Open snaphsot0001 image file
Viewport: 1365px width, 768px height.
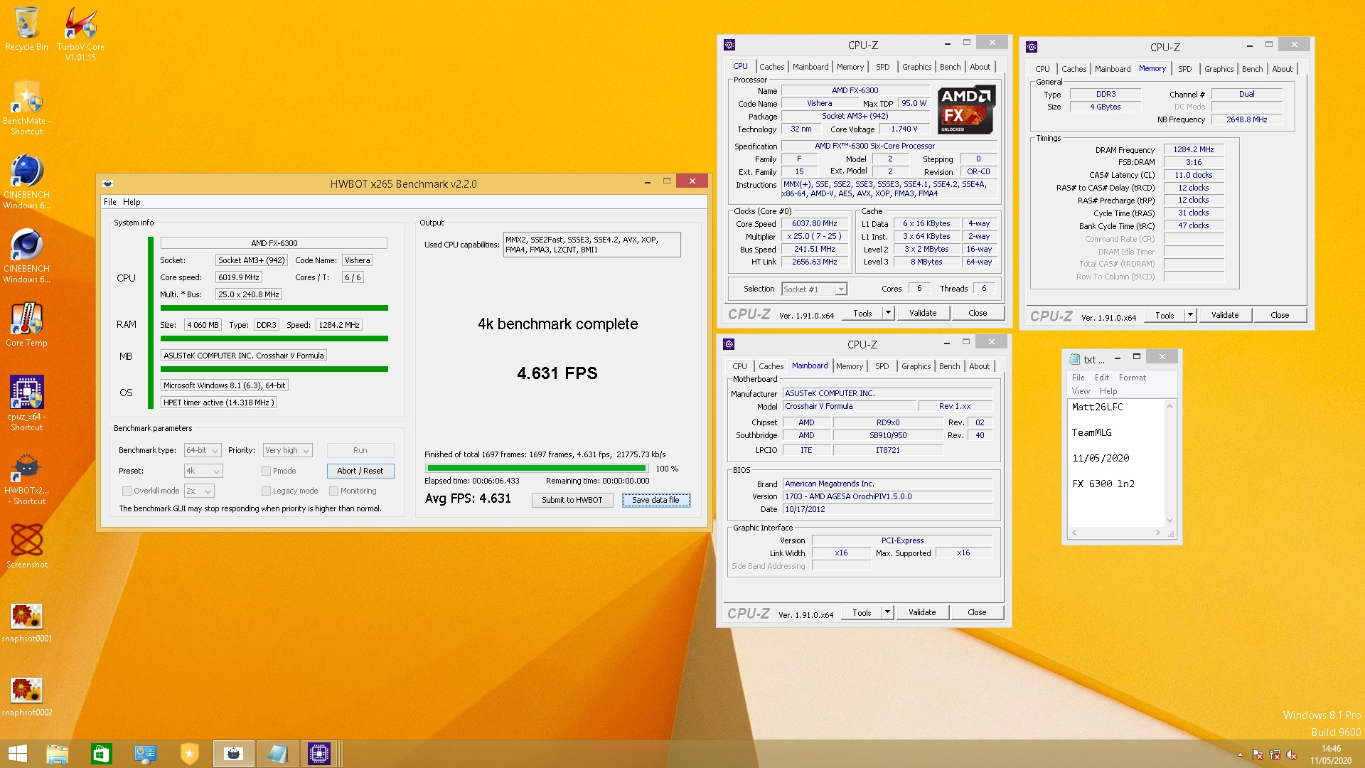(27, 622)
